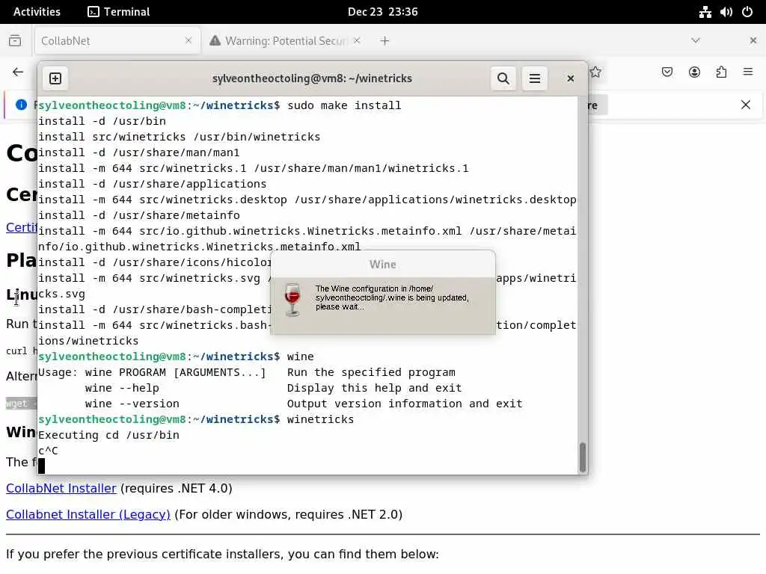Switch to the CollabNet tab
Image resolution: width=766 pixels, height=574 pixels.
(x=117, y=41)
